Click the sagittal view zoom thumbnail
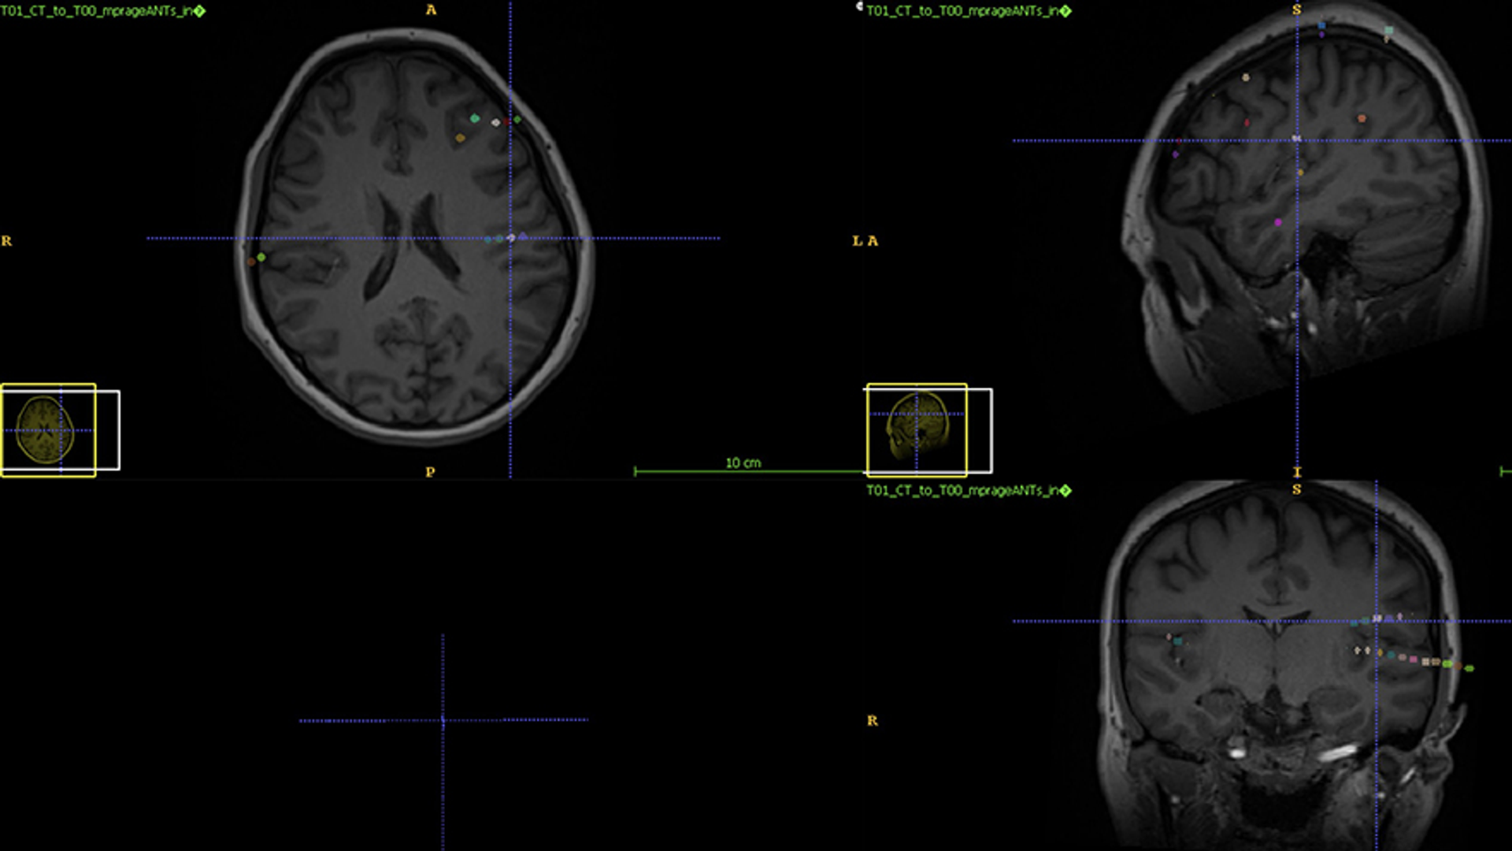This screenshot has width=1512, height=851. click(x=917, y=430)
